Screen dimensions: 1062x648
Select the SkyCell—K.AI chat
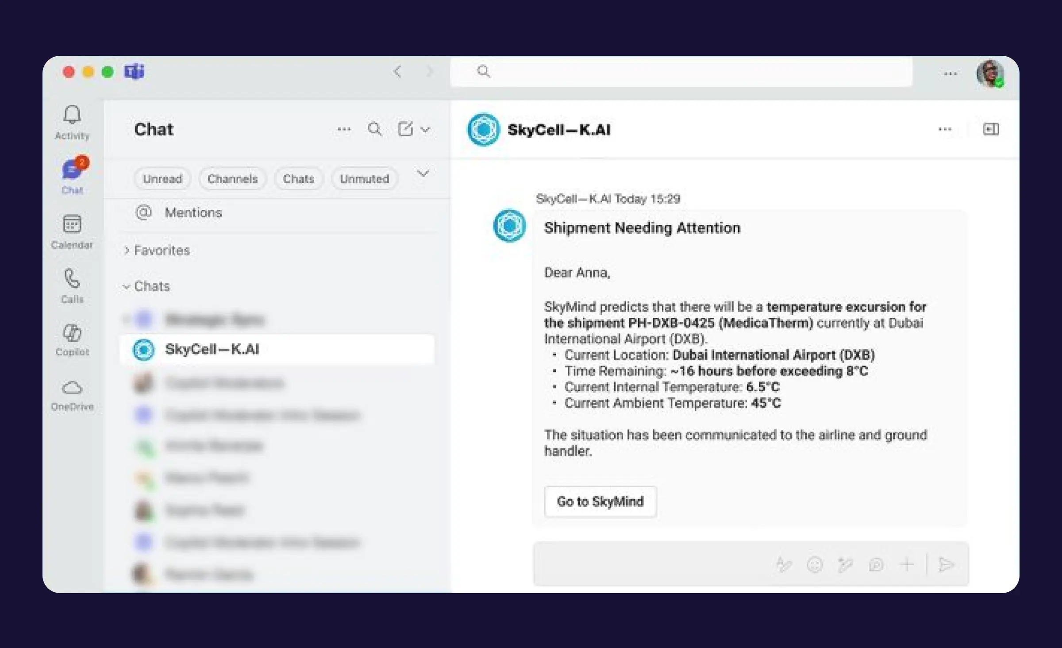(277, 350)
